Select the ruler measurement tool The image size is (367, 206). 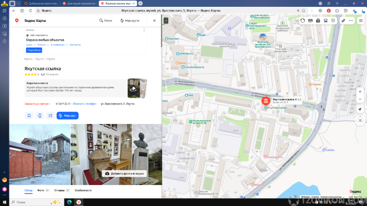(x=343, y=20)
